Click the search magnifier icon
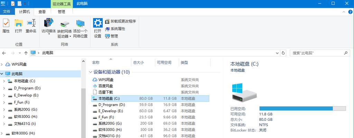 click(346, 53)
